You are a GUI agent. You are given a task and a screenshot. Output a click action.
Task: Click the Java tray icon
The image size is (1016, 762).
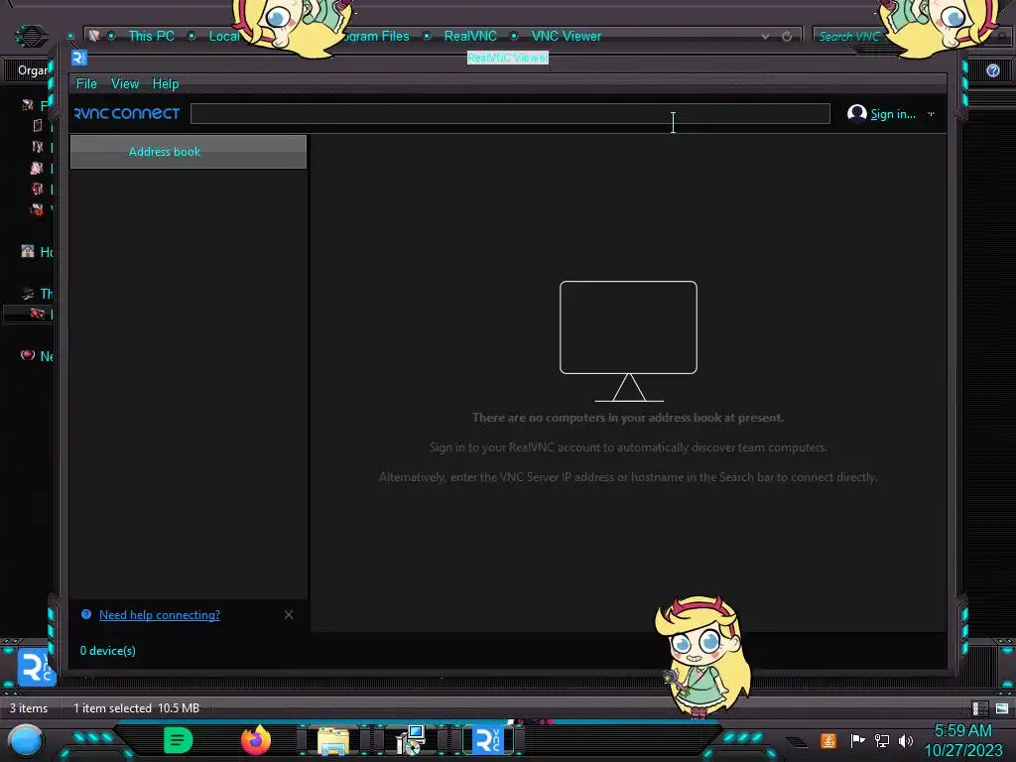tap(828, 740)
